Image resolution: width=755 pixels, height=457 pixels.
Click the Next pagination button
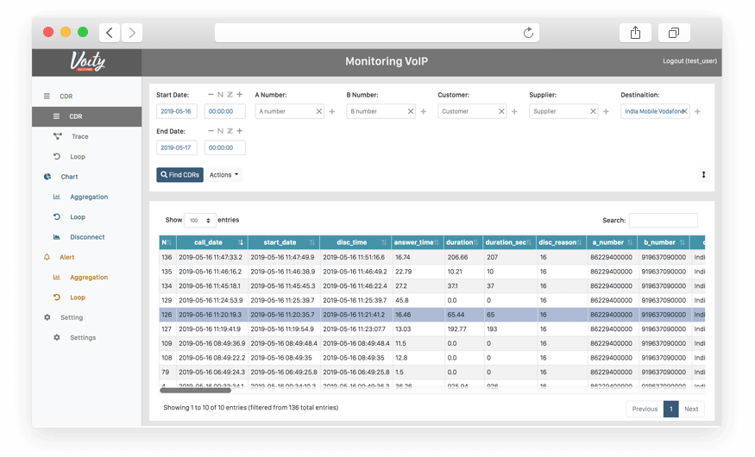click(x=690, y=409)
